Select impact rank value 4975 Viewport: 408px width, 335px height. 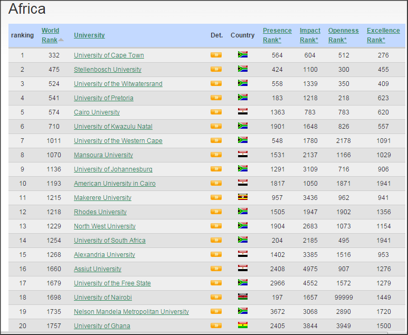[x=310, y=269]
